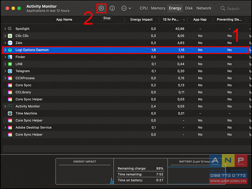
Task: Select the Spotlight row name
Action: pos(22,29)
